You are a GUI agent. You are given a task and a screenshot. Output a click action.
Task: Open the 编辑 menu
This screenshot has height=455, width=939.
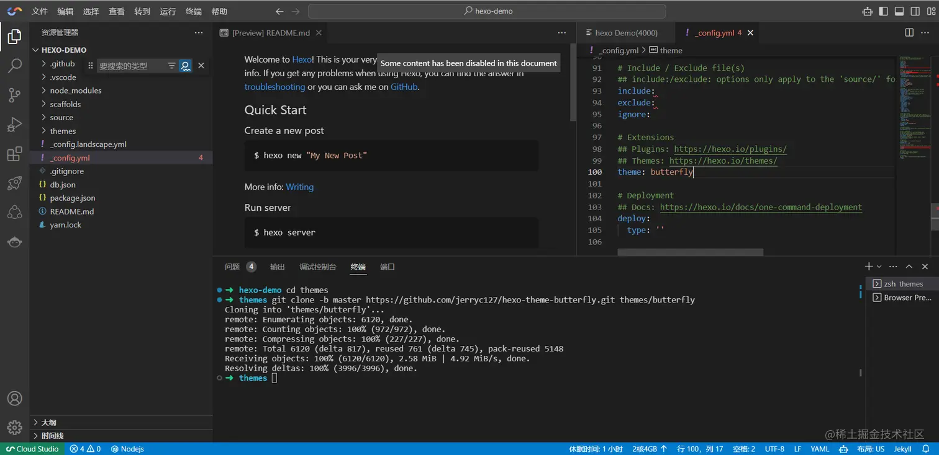(x=65, y=11)
